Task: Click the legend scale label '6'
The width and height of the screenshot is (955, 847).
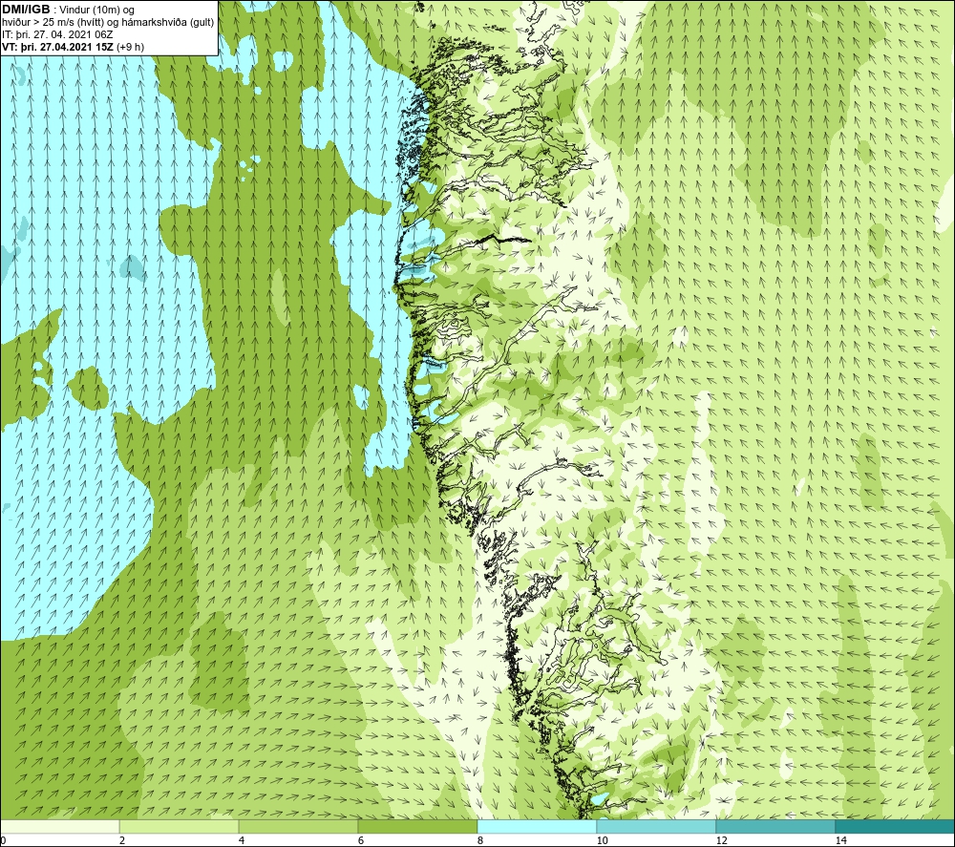Action: coord(361,840)
